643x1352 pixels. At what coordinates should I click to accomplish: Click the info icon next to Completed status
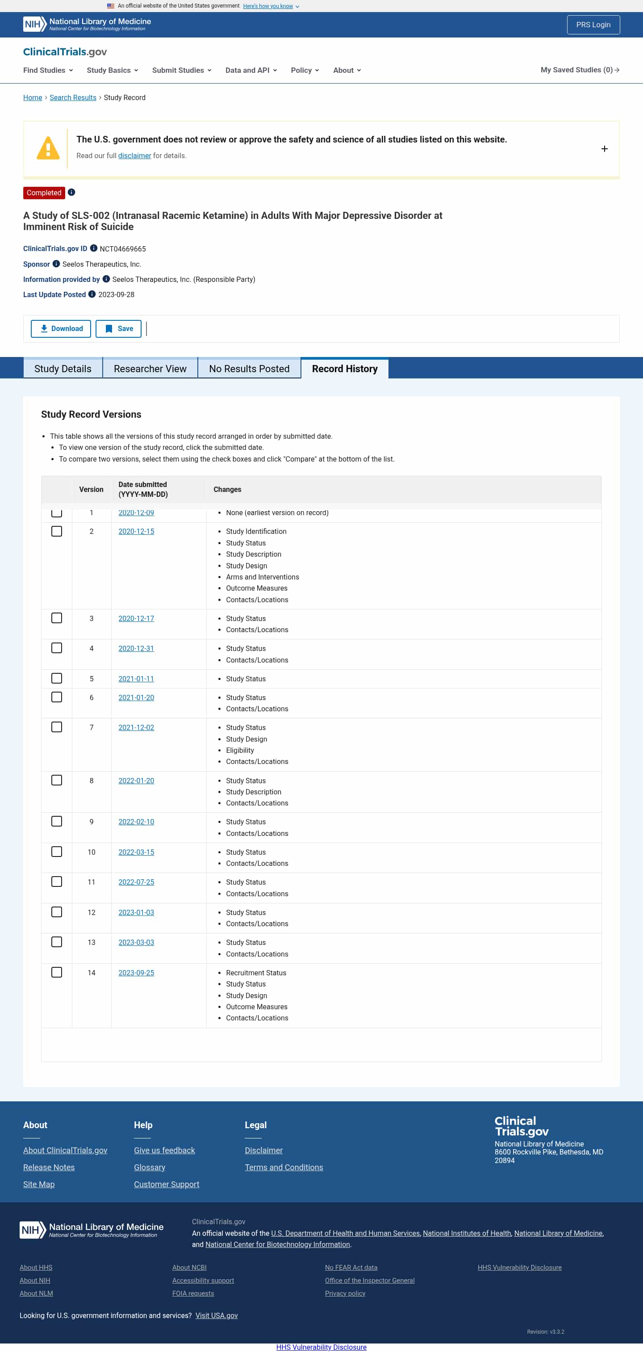coord(71,193)
